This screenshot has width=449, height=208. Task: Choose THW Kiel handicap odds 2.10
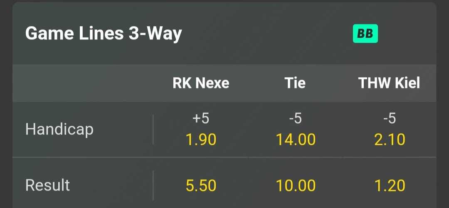click(x=390, y=140)
